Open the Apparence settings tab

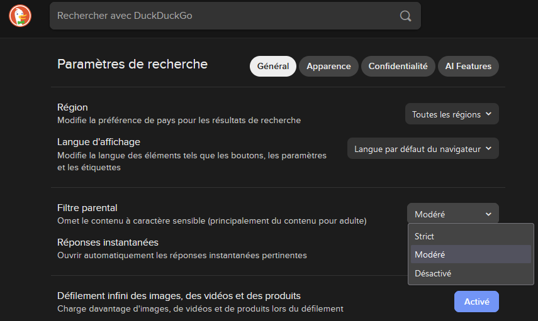pyautogui.click(x=328, y=66)
